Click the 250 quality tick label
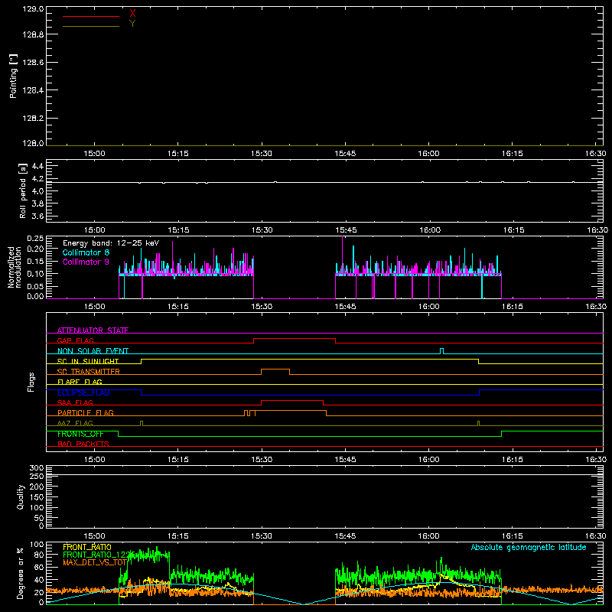Image resolution: width=612 pixels, height=612 pixels. 37,477
